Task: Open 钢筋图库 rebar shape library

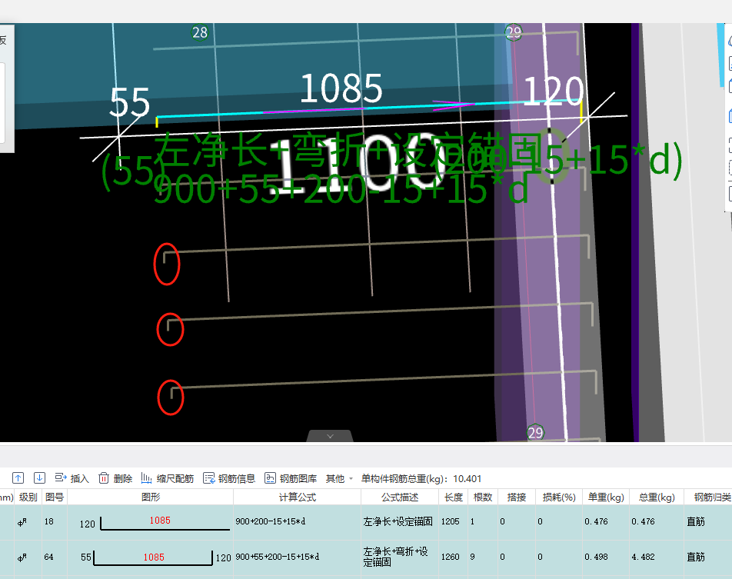Action: tap(291, 478)
